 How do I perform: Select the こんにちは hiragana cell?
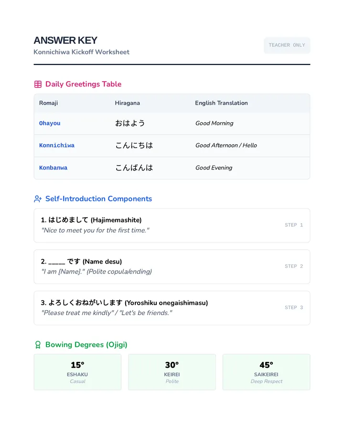click(x=134, y=145)
